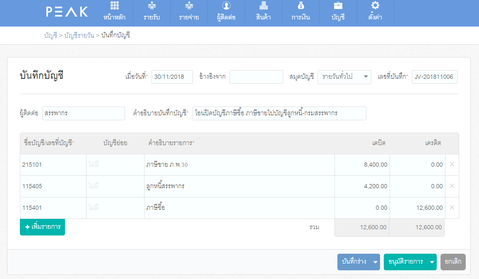Navigate to บัญชี via the breadcrumb

pyautogui.click(x=51, y=36)
